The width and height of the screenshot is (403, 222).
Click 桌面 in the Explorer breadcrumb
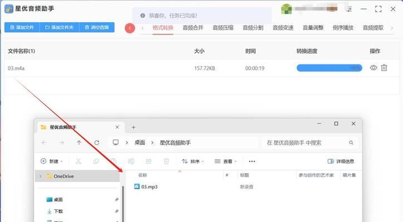click(x=140, y=143)
